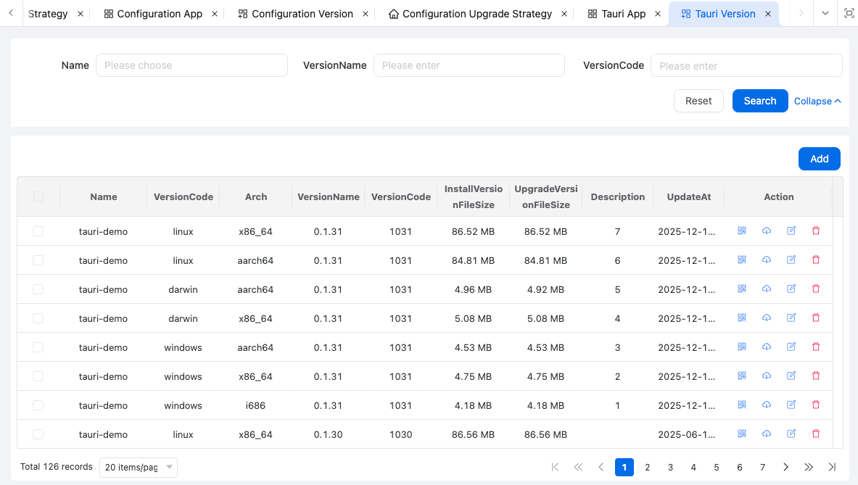Screen dimensions: 858x485
Task: Collapse the search filter panel
Action: [817, 101]
